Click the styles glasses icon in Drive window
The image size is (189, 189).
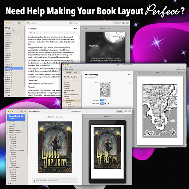22,23
